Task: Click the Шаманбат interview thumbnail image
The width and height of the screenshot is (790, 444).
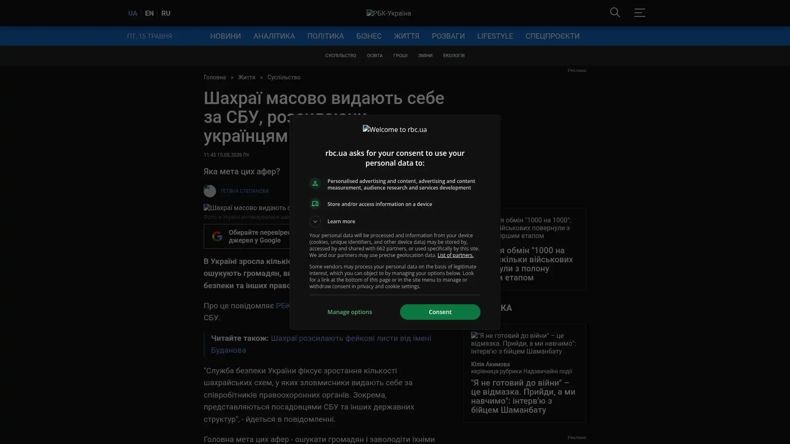Action: (523, 343)
